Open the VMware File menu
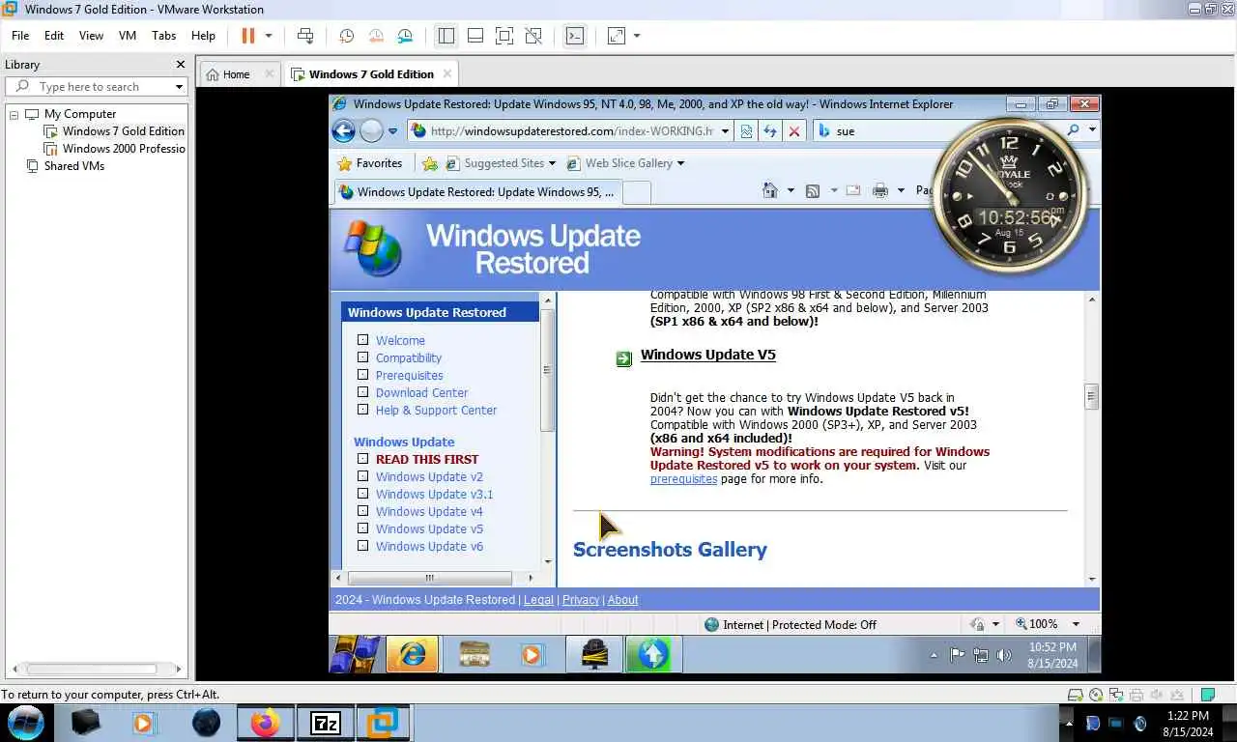The width and height of the screenshot is (1237, 742). 20,36
